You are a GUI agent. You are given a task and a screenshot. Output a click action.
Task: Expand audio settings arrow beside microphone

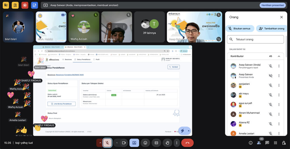point(100,143)
